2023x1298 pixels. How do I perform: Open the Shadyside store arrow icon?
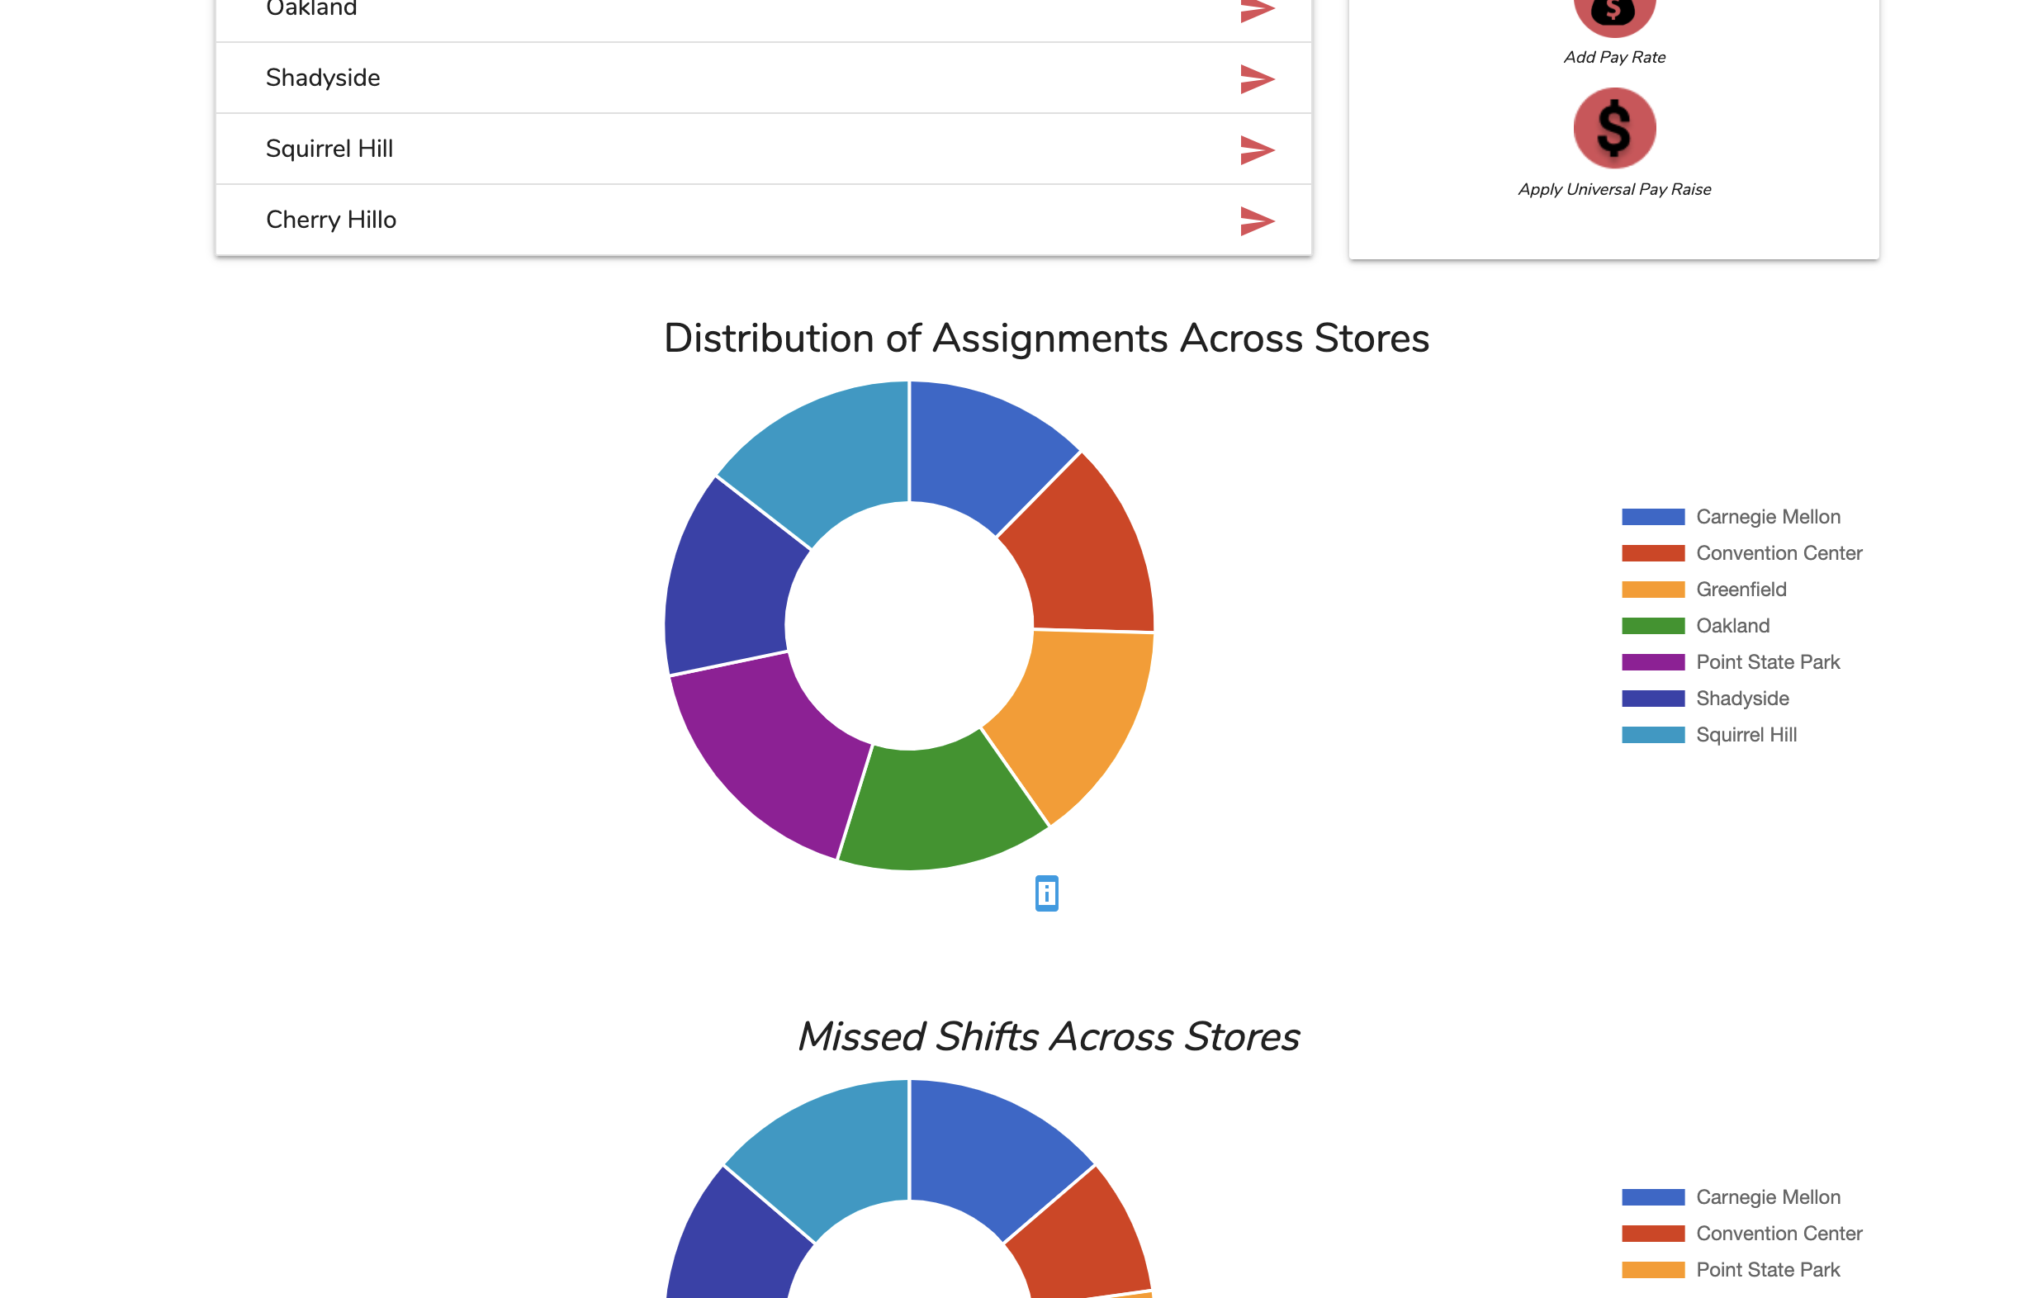click(x=1257, y=79)
